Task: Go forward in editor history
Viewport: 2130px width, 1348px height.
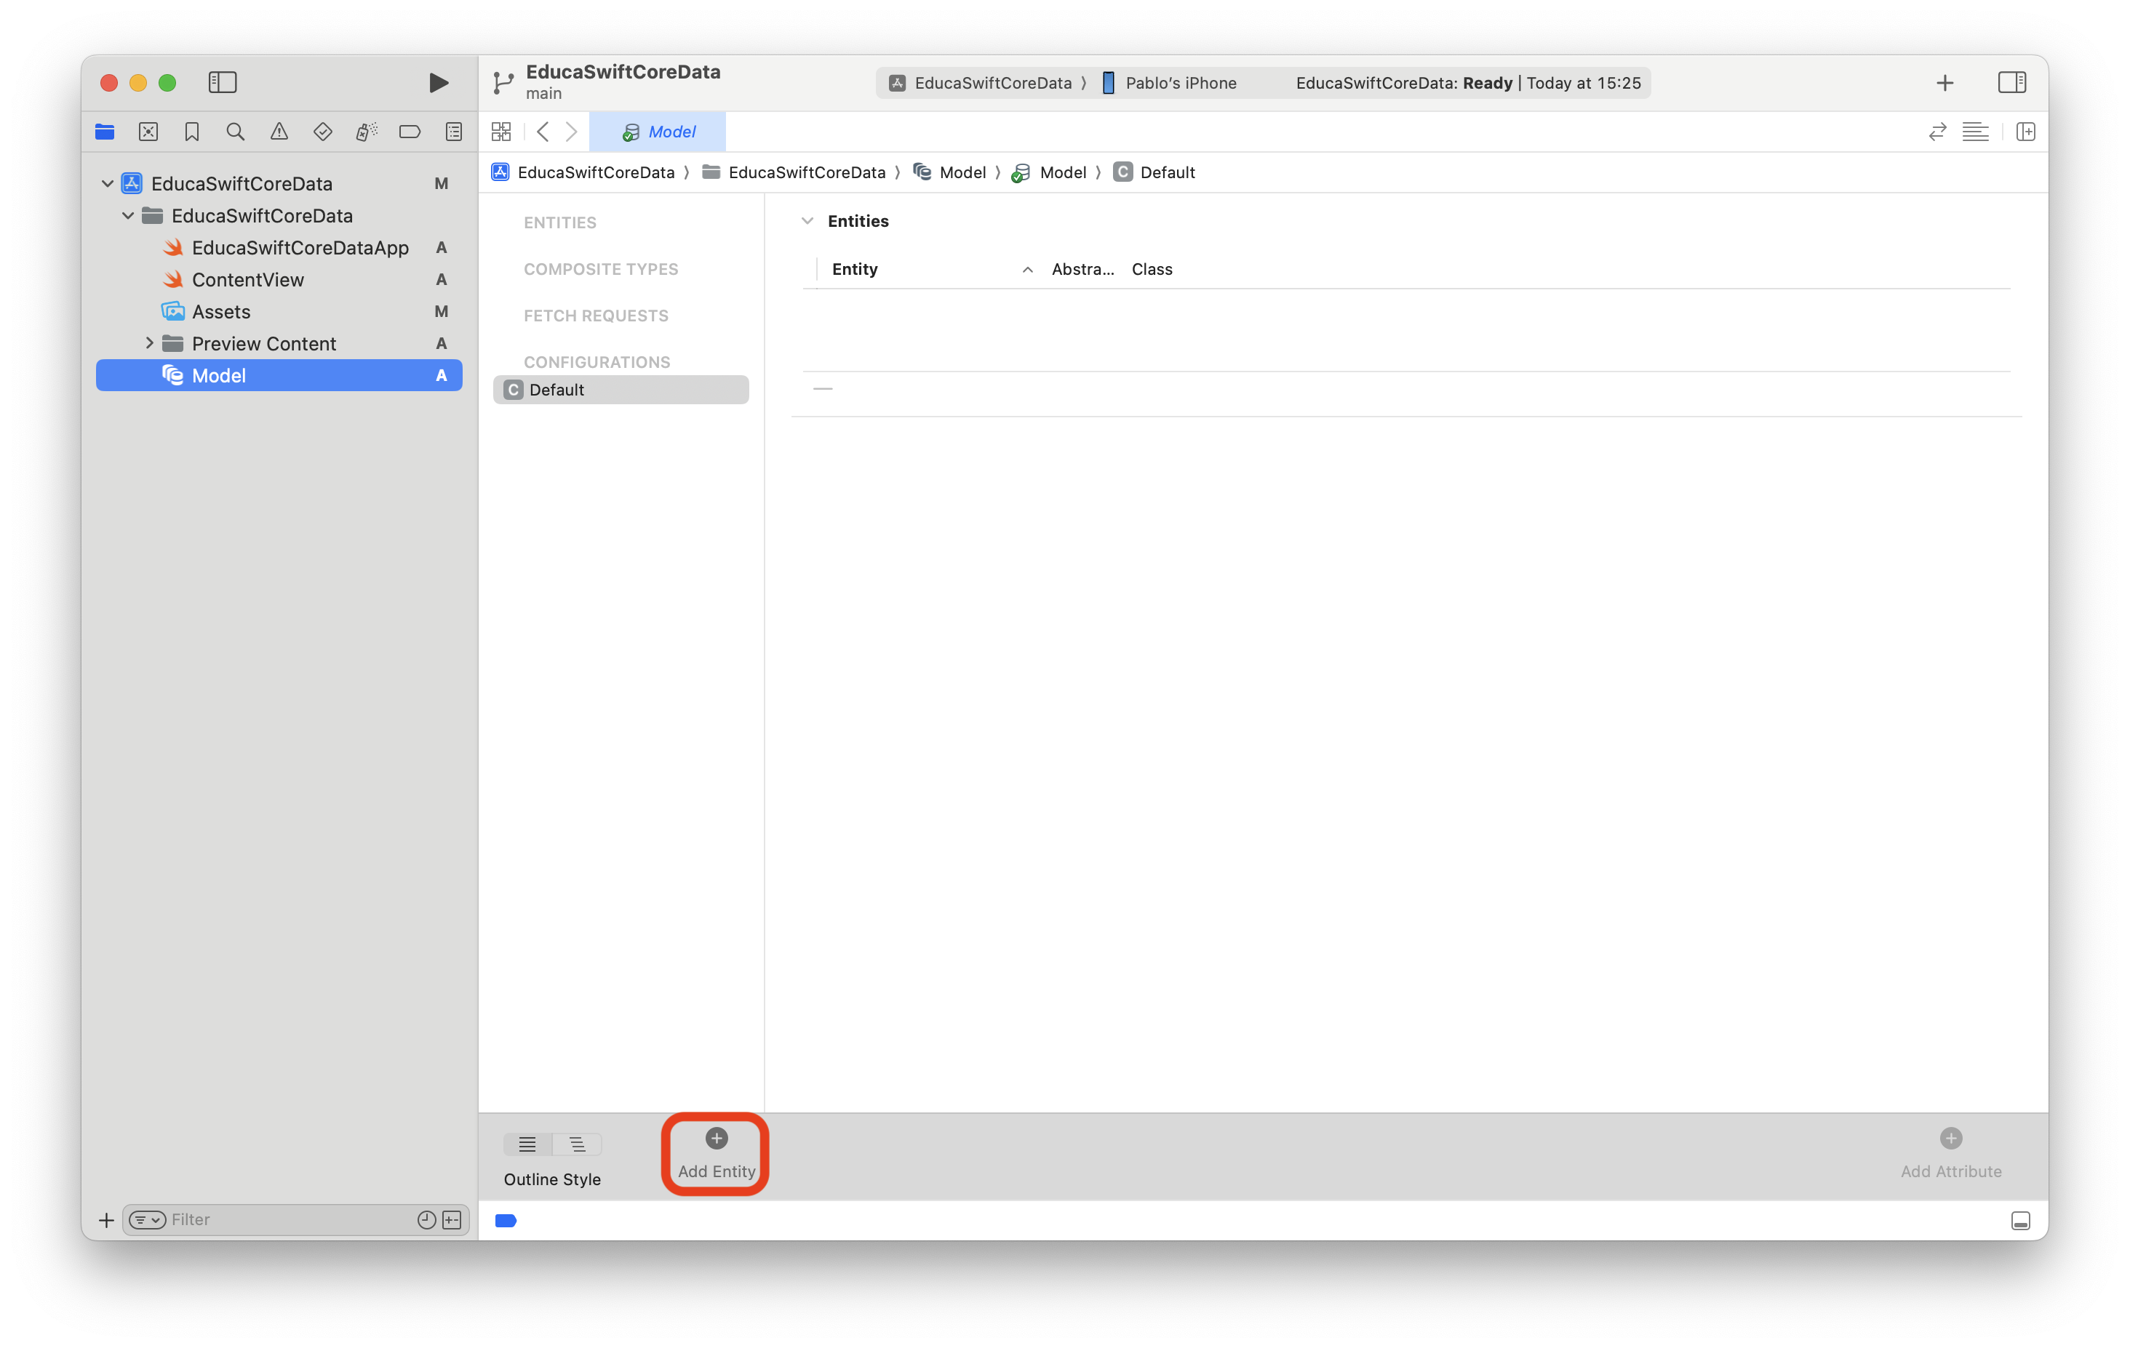Action: tap(573, 132)
